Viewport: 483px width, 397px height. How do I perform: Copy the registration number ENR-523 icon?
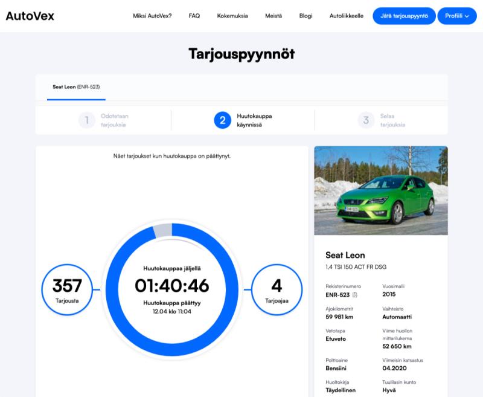point(355,295)
